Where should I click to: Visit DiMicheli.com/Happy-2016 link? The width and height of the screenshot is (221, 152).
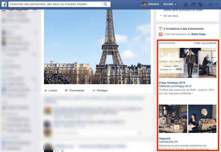(x=175, y=86)
